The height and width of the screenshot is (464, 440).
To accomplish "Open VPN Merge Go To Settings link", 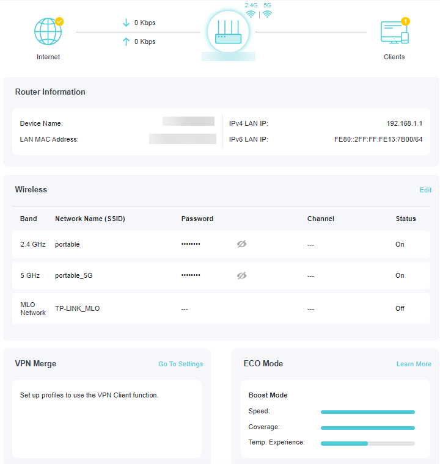I will click(x=180, y=364).
